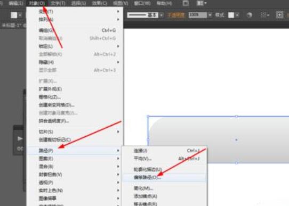The width and height of the screenshot is (289, 206).
Task: Open the 实时上色(N) submenu
Action: tap(75, 191)
